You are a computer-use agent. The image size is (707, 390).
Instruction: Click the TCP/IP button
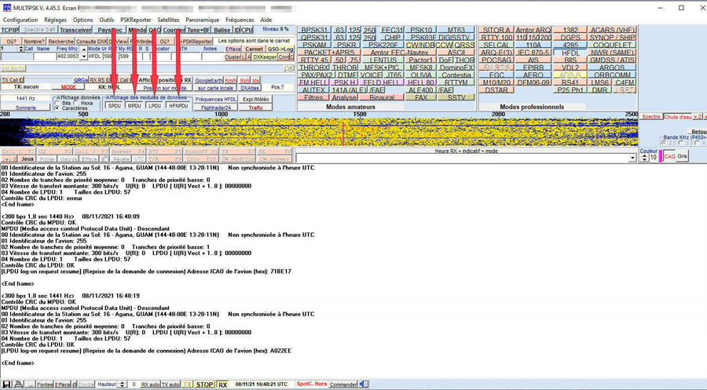click(x=10, y=30)
